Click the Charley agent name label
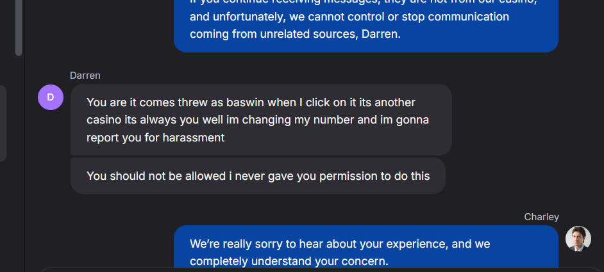This screenshot has height=272, width=604. [x=541, y=217]
